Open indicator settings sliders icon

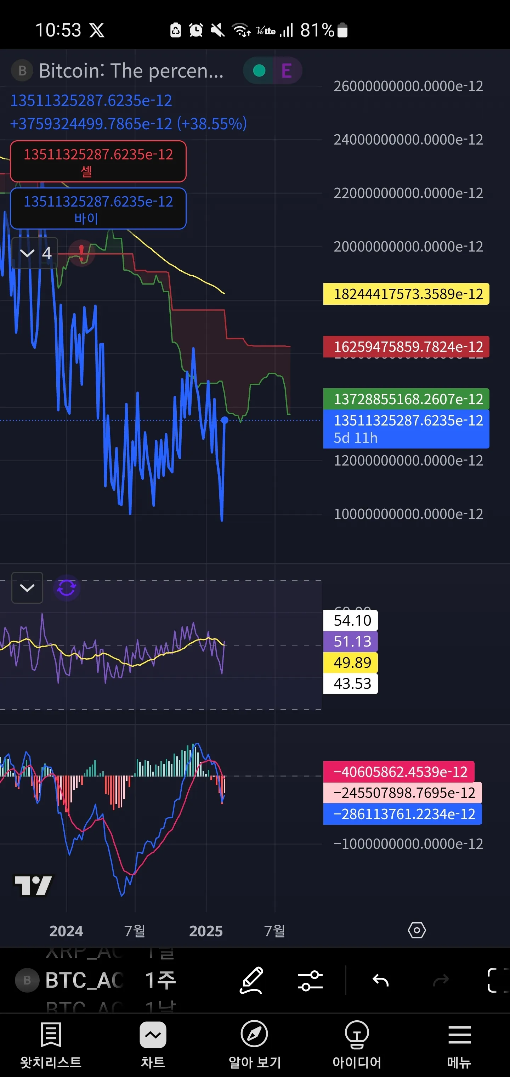(x=310, y=980)
